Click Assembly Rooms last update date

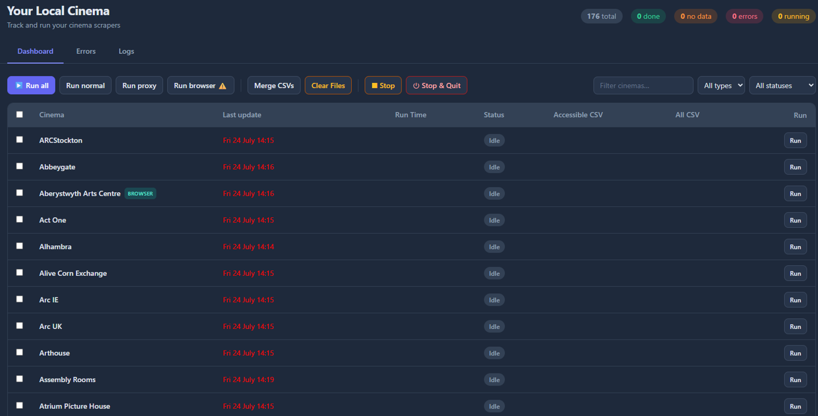(248, 380)
